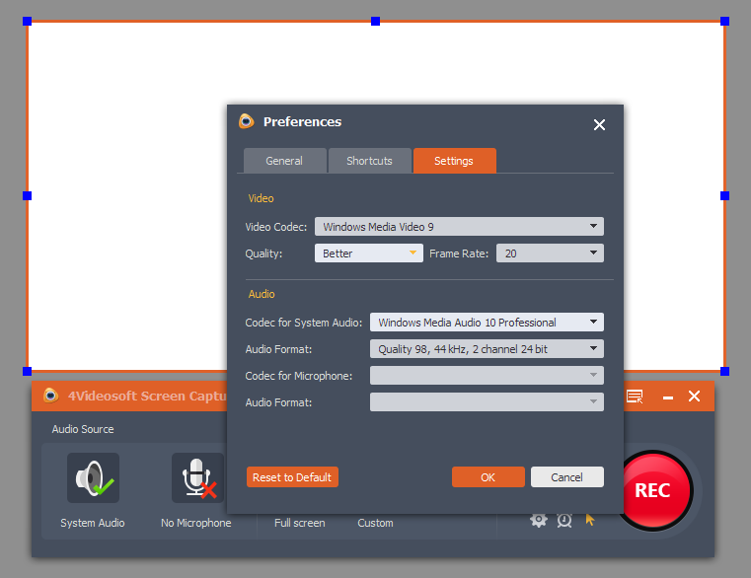The width and height of the screenshot is (751, 578).
Task: Click top-right capture region handle
Action: (x=724, y=21)
